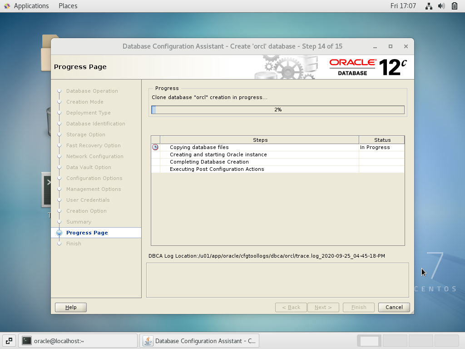Select the Network Configuration step
The image size is (465, 349).
click(94, 156)
